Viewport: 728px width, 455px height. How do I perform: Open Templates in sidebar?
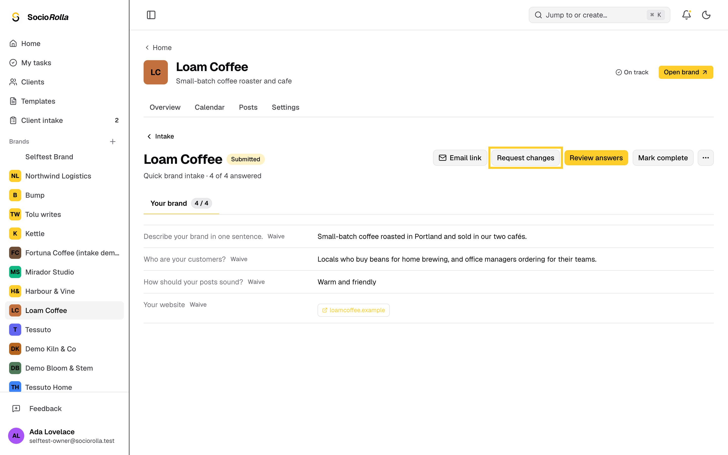tap(64, 101)
